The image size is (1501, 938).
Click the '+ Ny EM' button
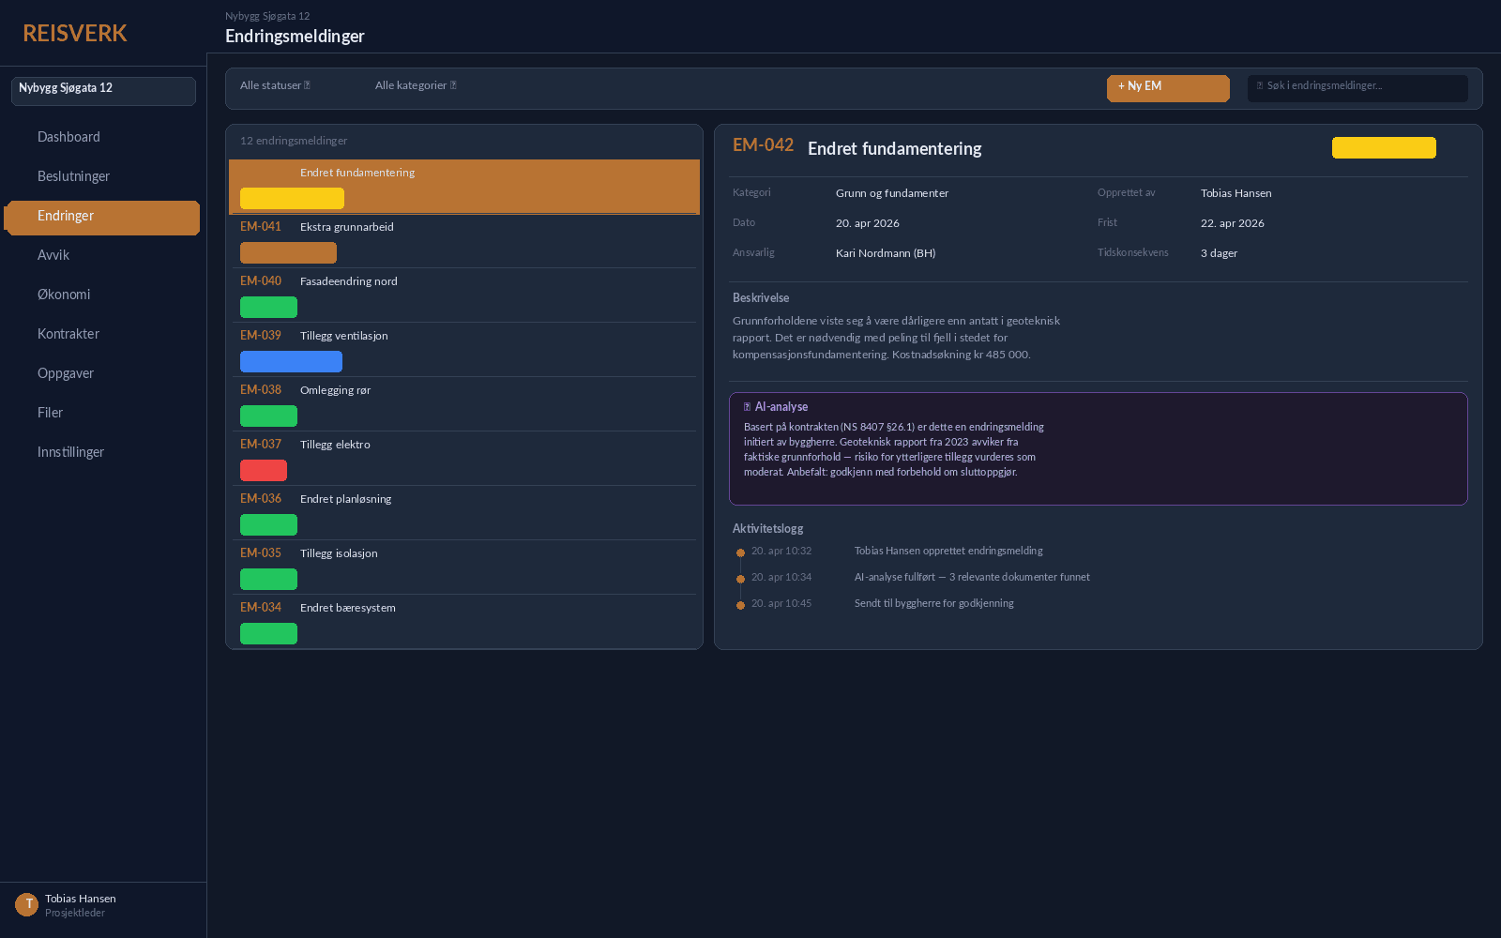pos(1167,87)
